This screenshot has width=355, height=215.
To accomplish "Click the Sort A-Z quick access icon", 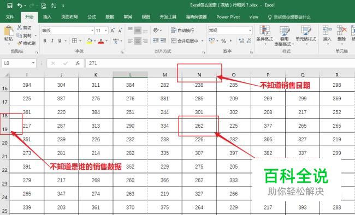I will [x=54, y=5].
